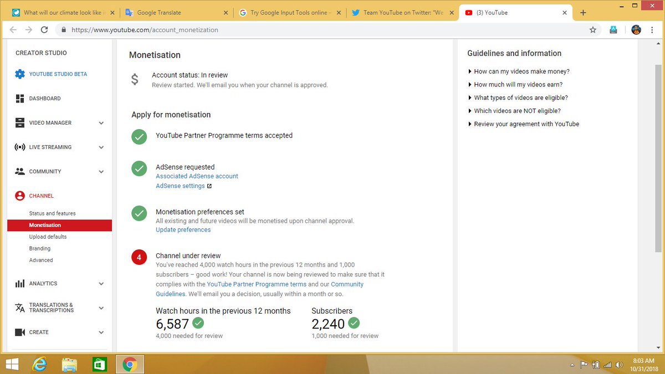This screenshot has height=374, width=665.
Task: Click the red step 4 circle
Action: coord(139,257)
